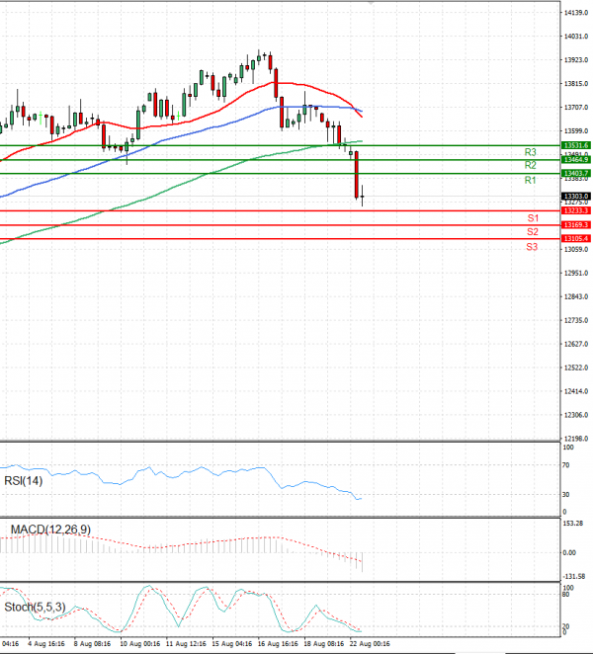Click the 8 Aug 08:16 time label
The image size is (593, 654).
pyautogui.click(x=92, y=643)
